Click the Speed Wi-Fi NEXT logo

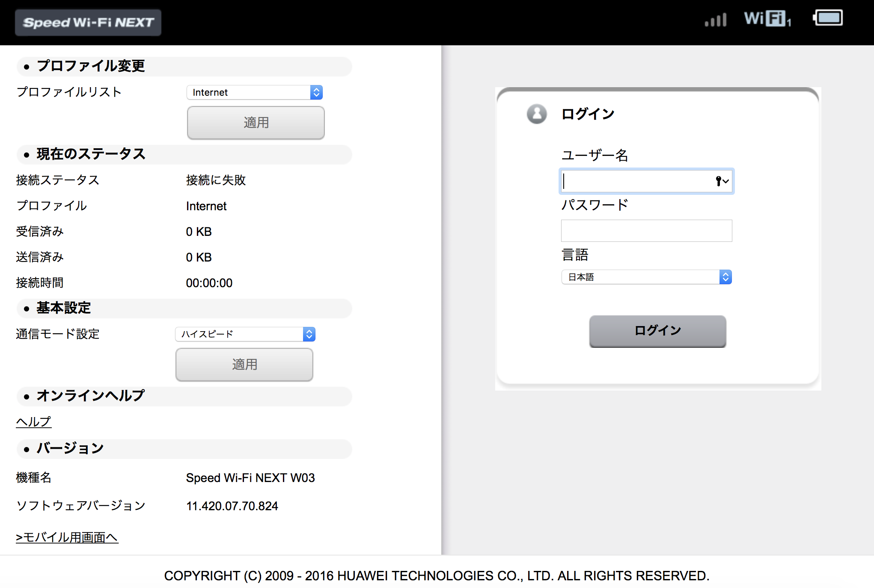pyautogui.click(x=88, y=22)
